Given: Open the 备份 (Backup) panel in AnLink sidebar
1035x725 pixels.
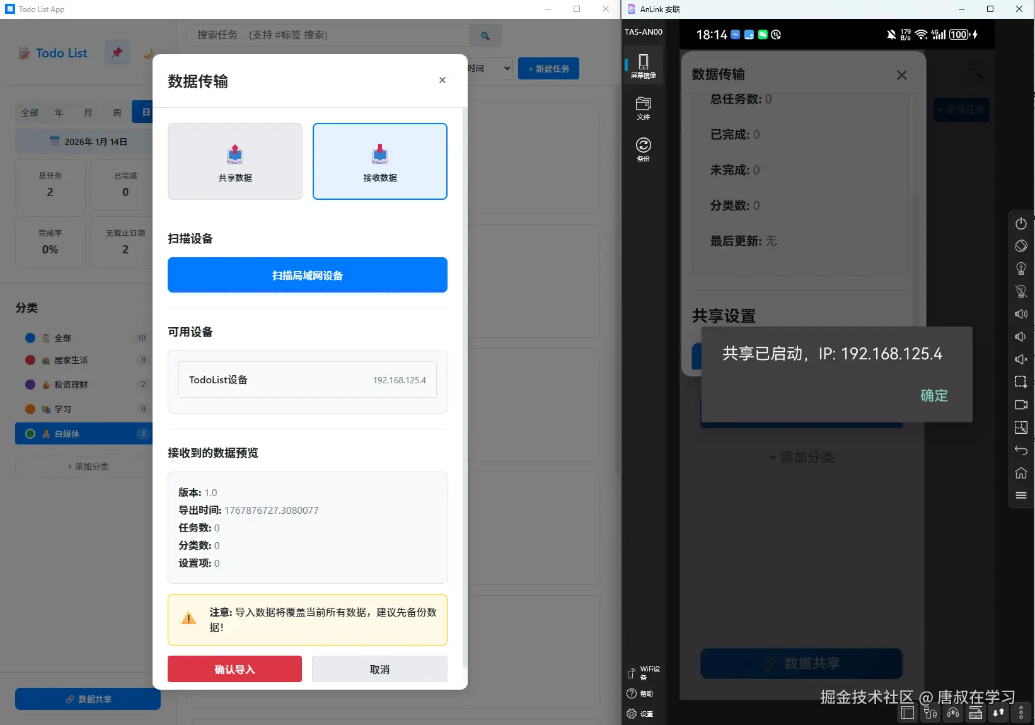Looking at the screenshot, I should (643, 149).
